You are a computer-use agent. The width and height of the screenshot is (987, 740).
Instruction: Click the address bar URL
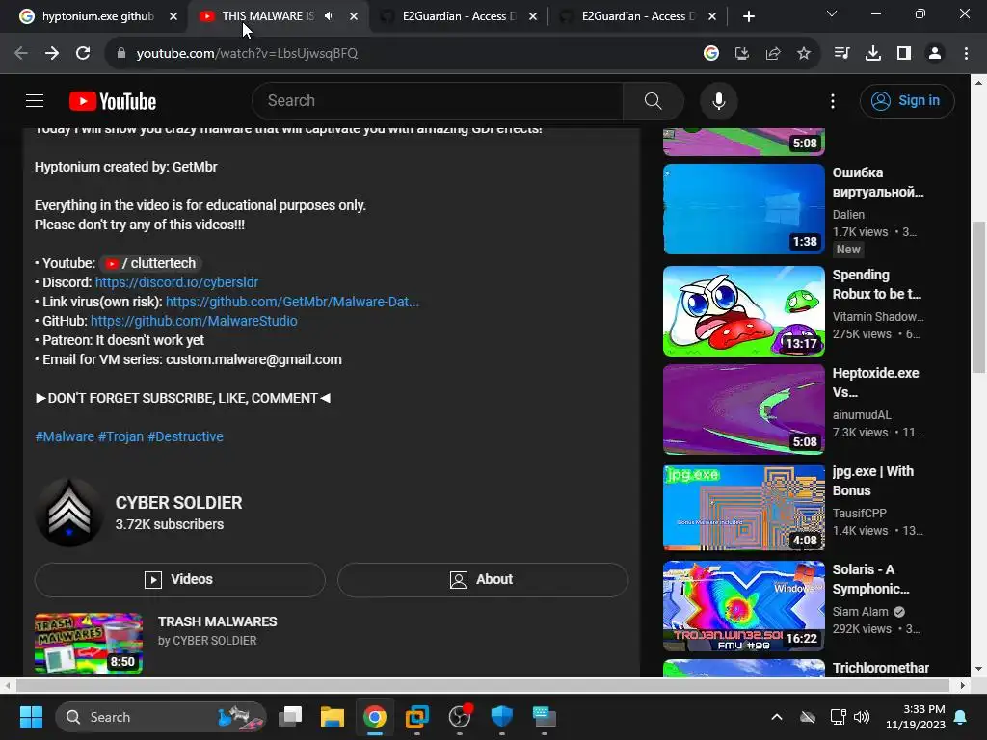tap(247, 54)
